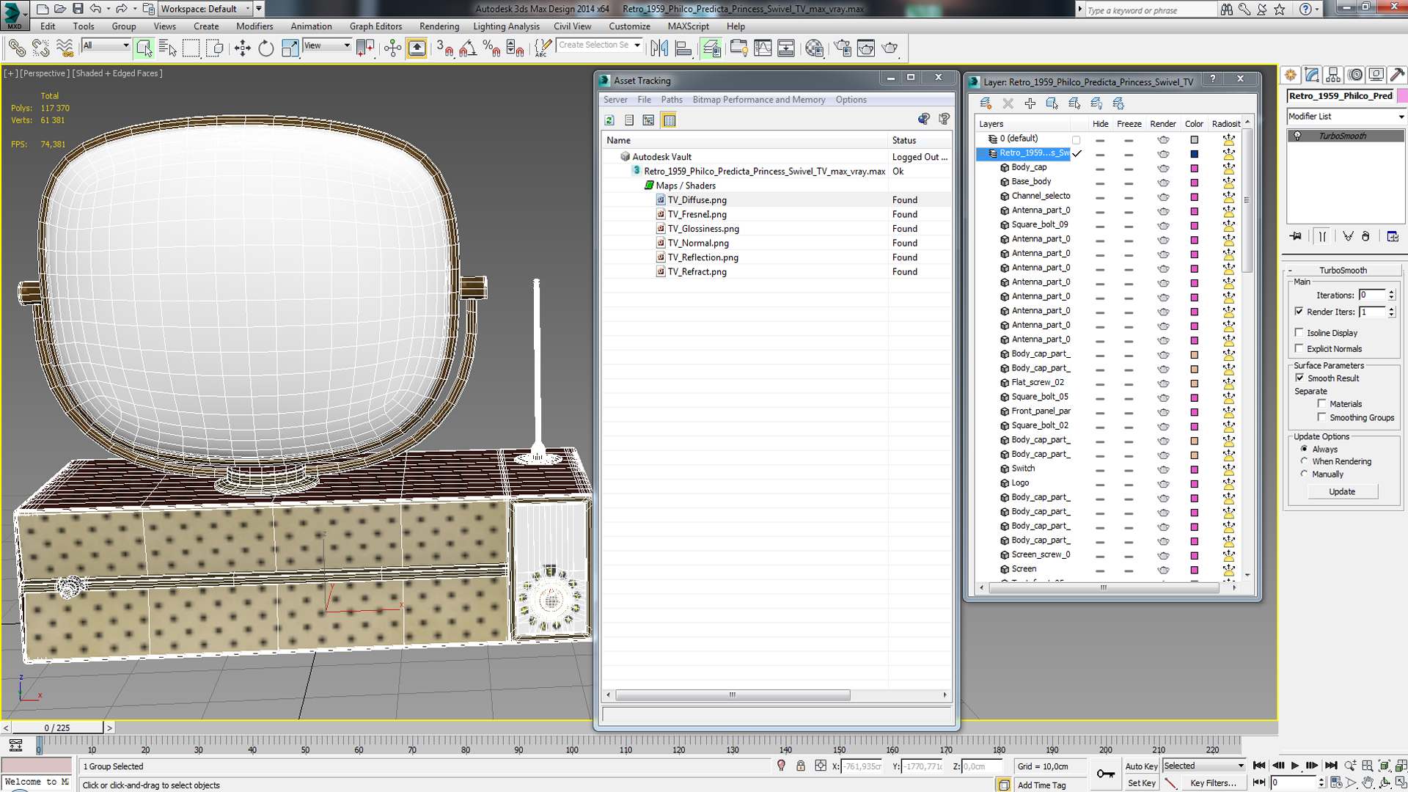Image resolution: width=1408 pixels, height=792 pixels.
Task: Click the Set Key button
Action: 1141,783
